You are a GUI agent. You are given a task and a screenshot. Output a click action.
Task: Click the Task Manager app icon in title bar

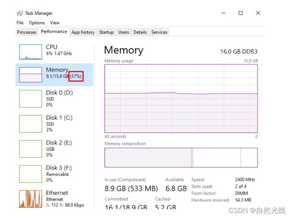(x=20, y=13)
